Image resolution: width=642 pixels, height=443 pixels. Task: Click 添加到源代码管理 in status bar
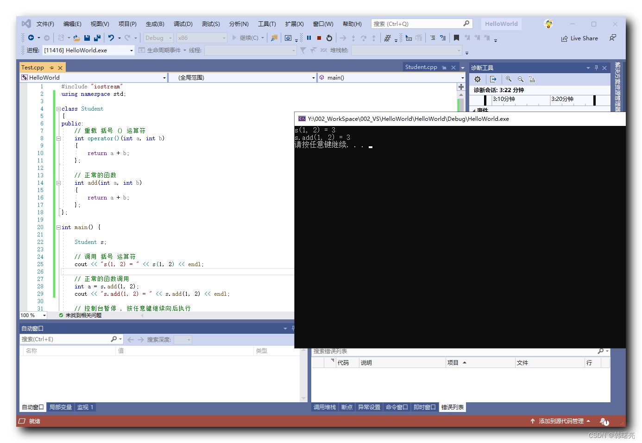click(560, 421)
